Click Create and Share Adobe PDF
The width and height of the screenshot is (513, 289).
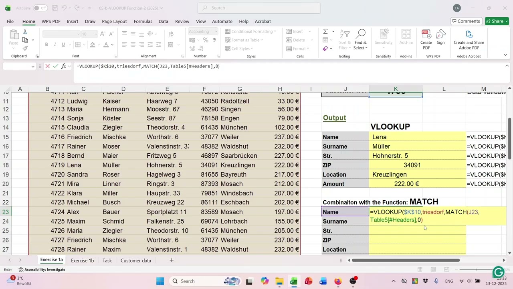[x=469, y=39]
